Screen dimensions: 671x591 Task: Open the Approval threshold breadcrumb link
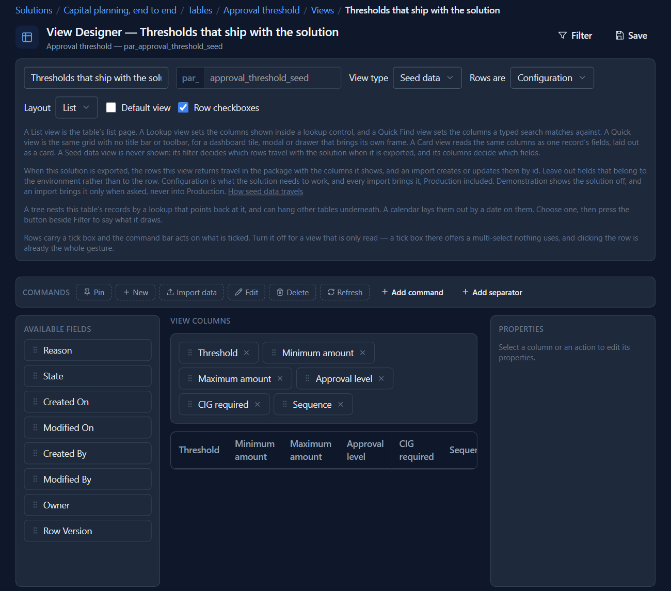(262, 10)
